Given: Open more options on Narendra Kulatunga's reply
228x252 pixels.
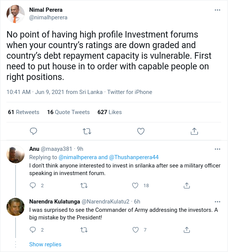Looking at the screenshot, I should click(x=217, y=202).
